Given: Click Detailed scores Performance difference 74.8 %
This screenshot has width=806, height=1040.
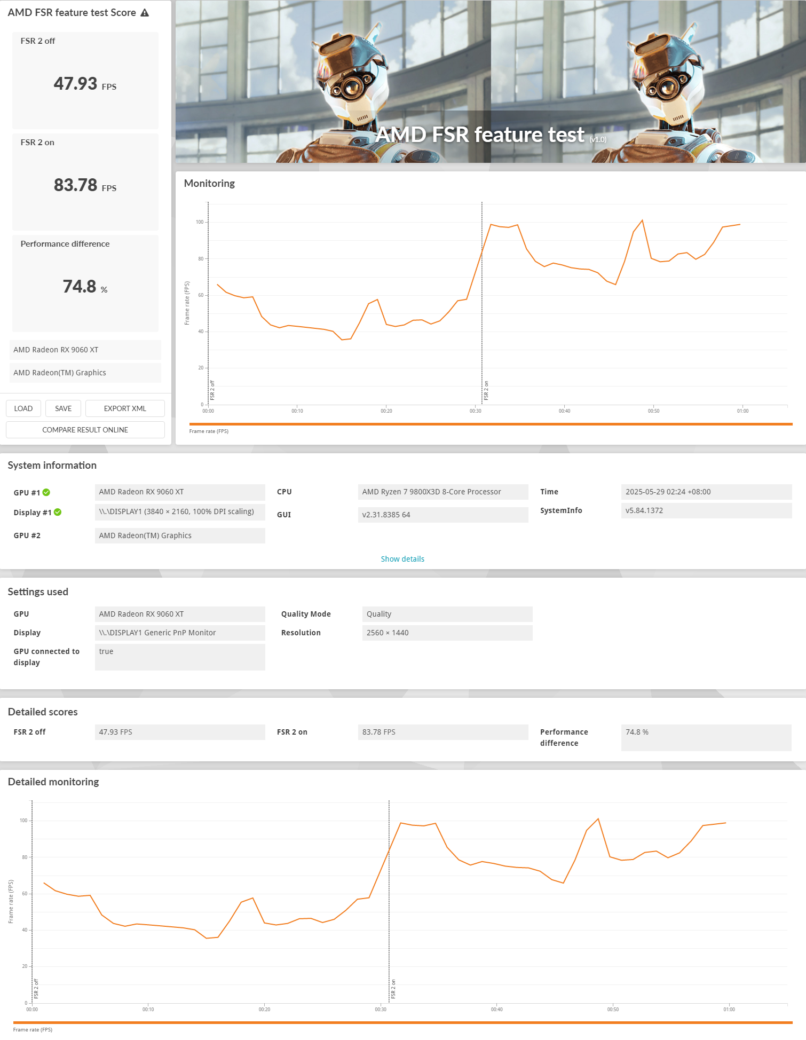Looking at the screenshot, I should click(706, 738).
